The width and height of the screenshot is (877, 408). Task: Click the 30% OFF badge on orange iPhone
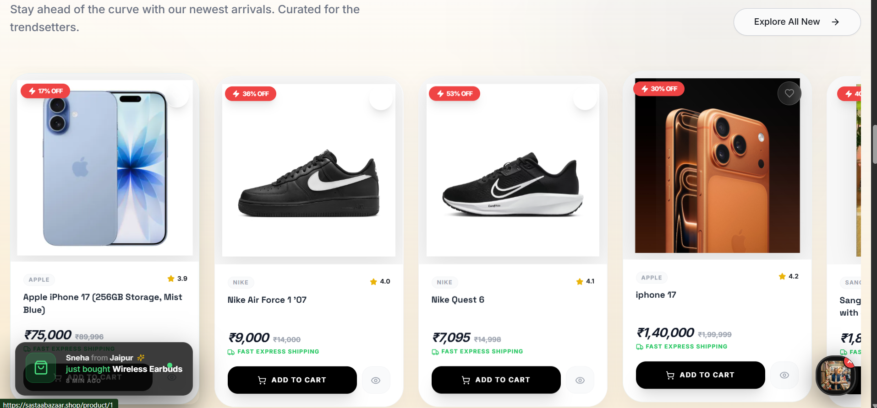point(659,89)
